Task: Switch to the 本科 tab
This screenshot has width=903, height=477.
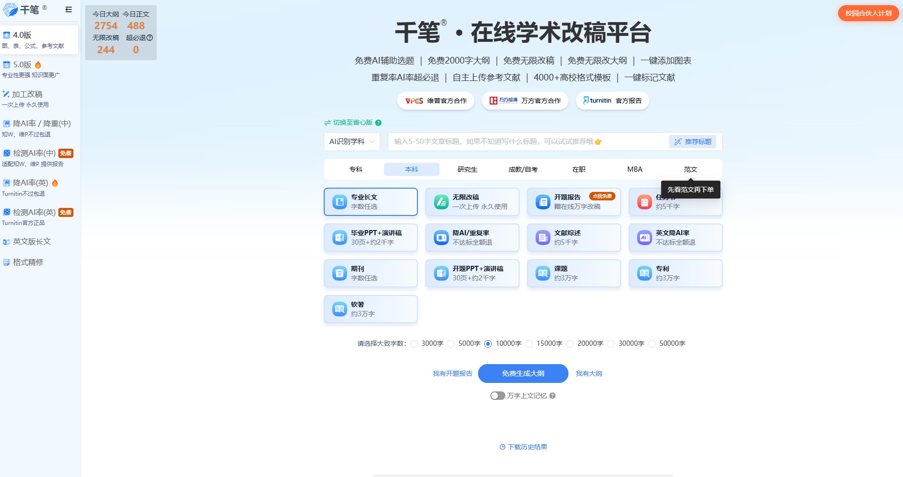Action: tap(412, 169)
